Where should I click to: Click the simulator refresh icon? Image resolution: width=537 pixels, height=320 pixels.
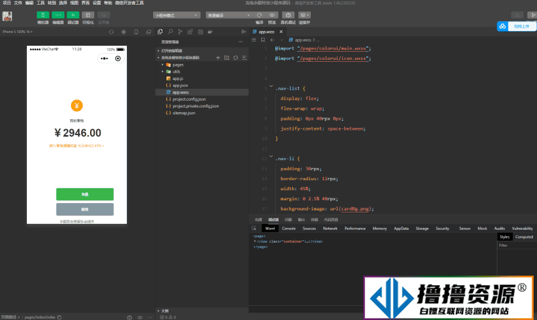click(x=111, y=32)
